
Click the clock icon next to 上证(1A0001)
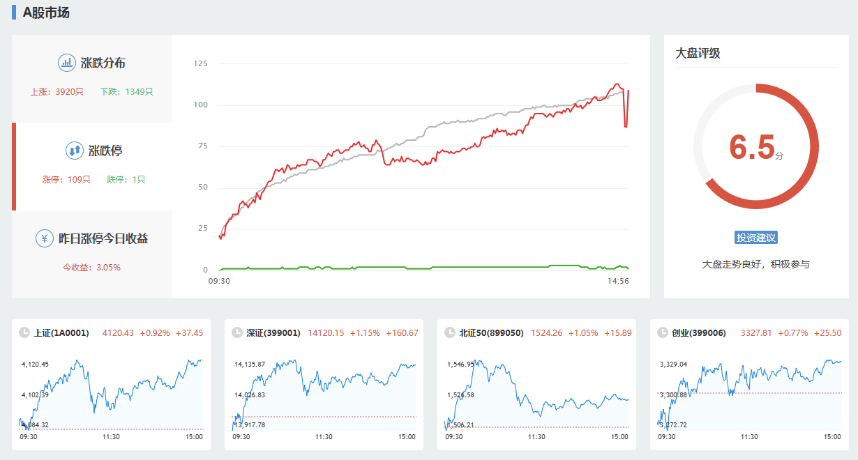(24, 333)
